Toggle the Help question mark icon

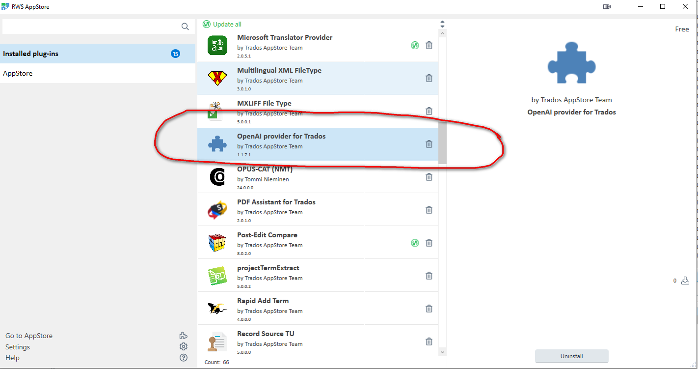tap(183, 358)
